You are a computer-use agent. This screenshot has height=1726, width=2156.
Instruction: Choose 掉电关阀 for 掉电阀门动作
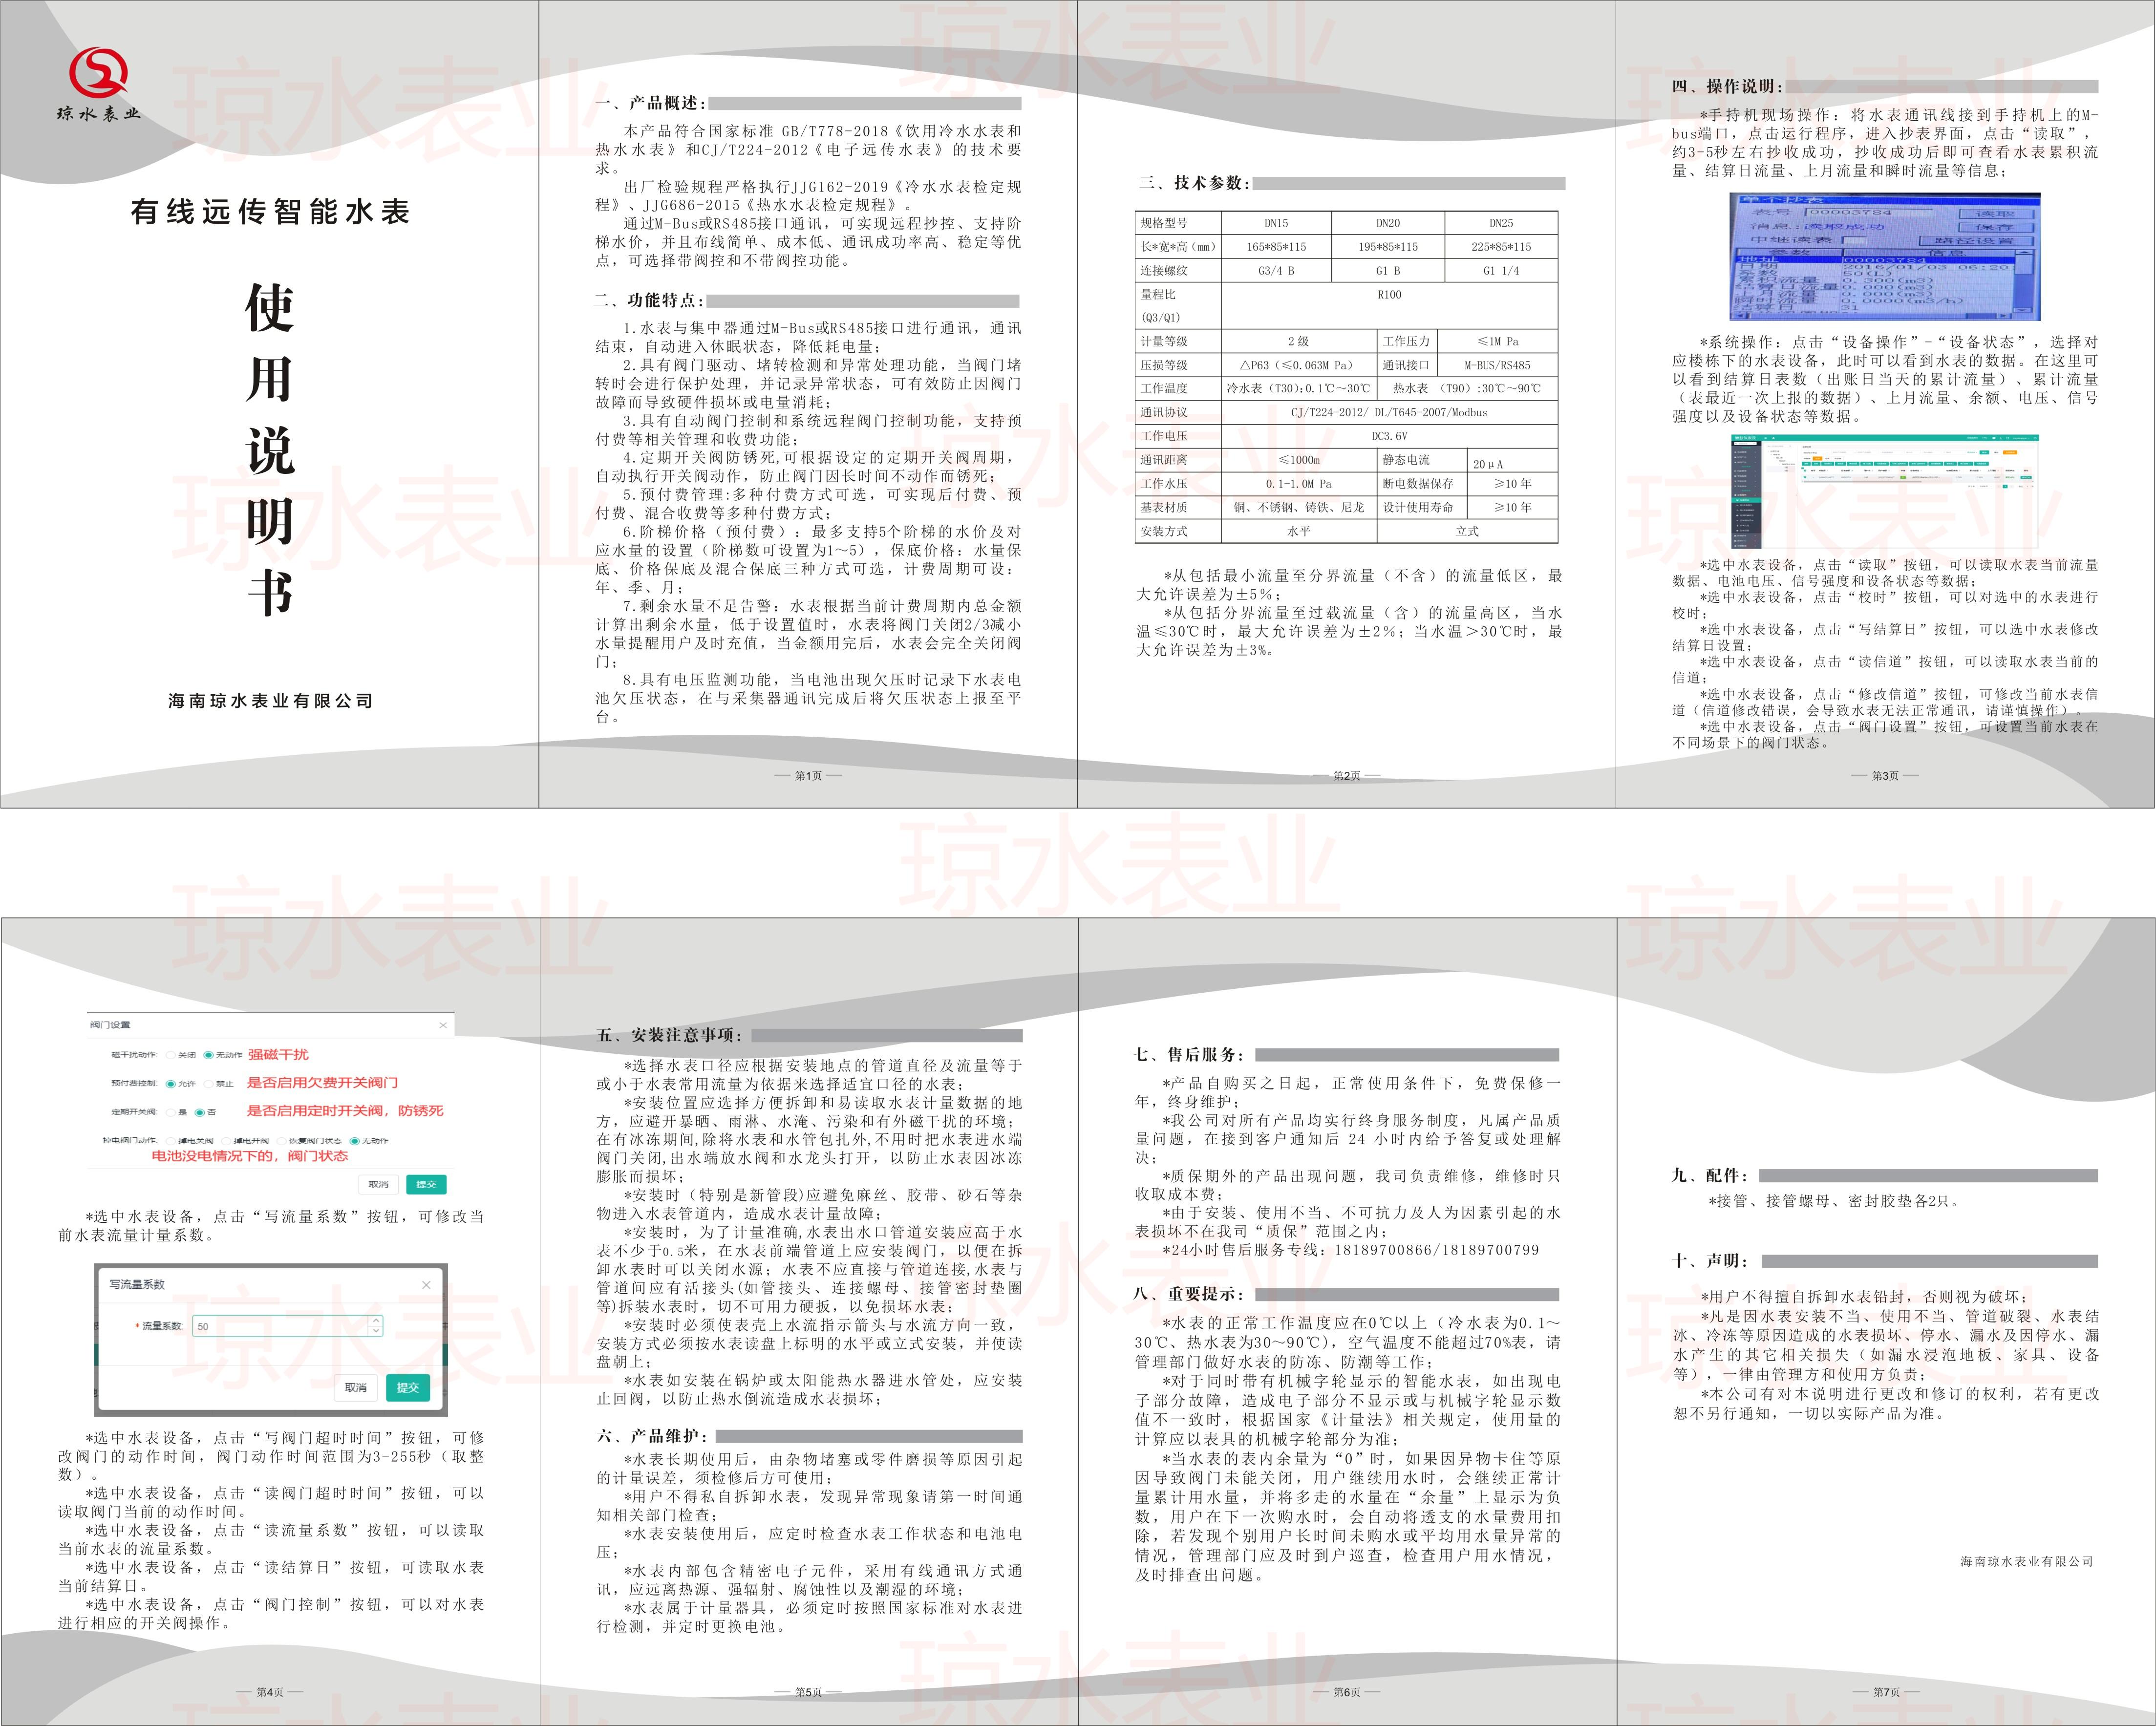[x=171, y=1141]
